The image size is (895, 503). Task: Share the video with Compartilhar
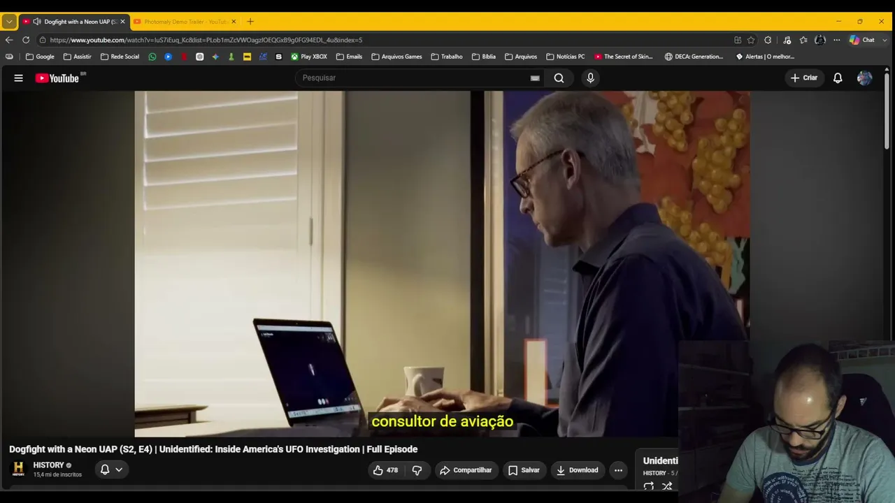pyautogui.click(x=466, y=470)
